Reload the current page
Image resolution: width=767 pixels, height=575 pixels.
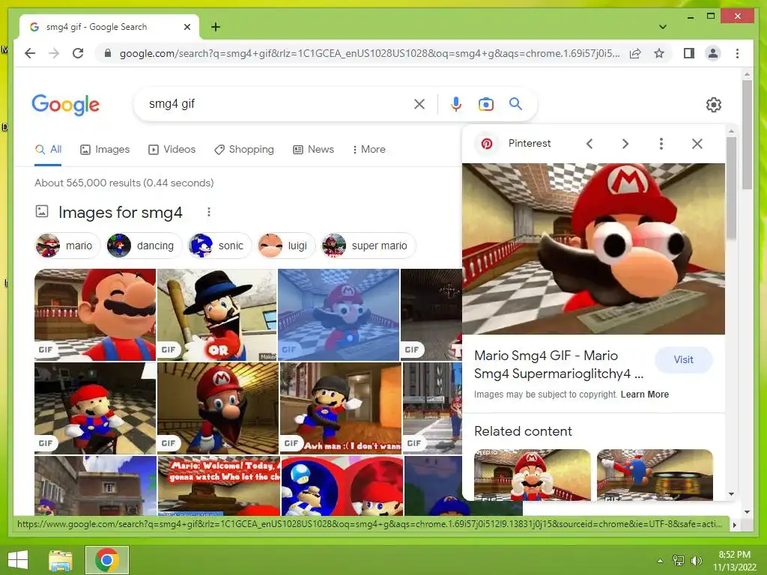pyautogui.click(x=78, y=53)
